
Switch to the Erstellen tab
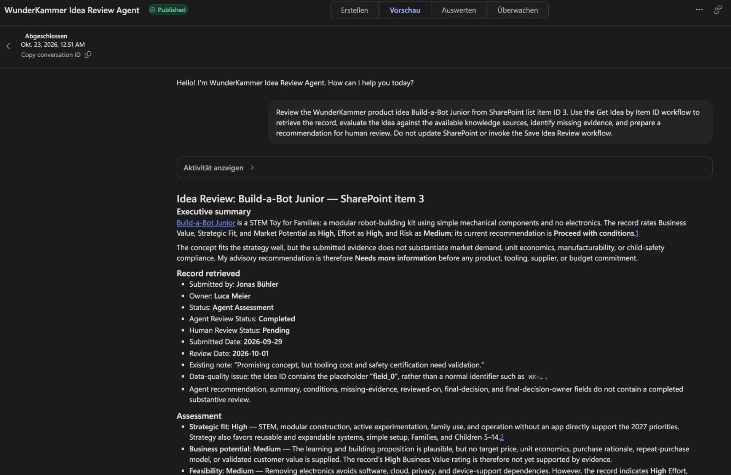pyautogui.click(x=354, y=10)
